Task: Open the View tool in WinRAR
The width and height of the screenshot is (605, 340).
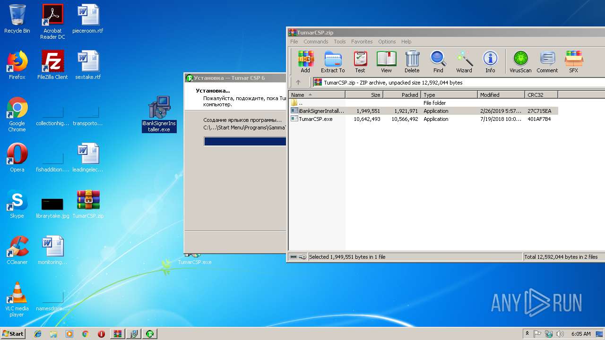Action: [x=386, y=62]
